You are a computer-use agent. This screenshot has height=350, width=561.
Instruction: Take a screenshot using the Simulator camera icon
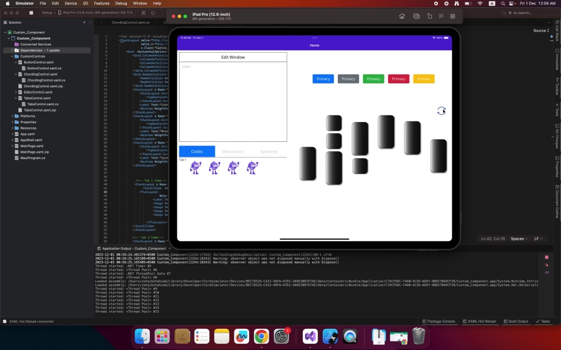(416, 16)
